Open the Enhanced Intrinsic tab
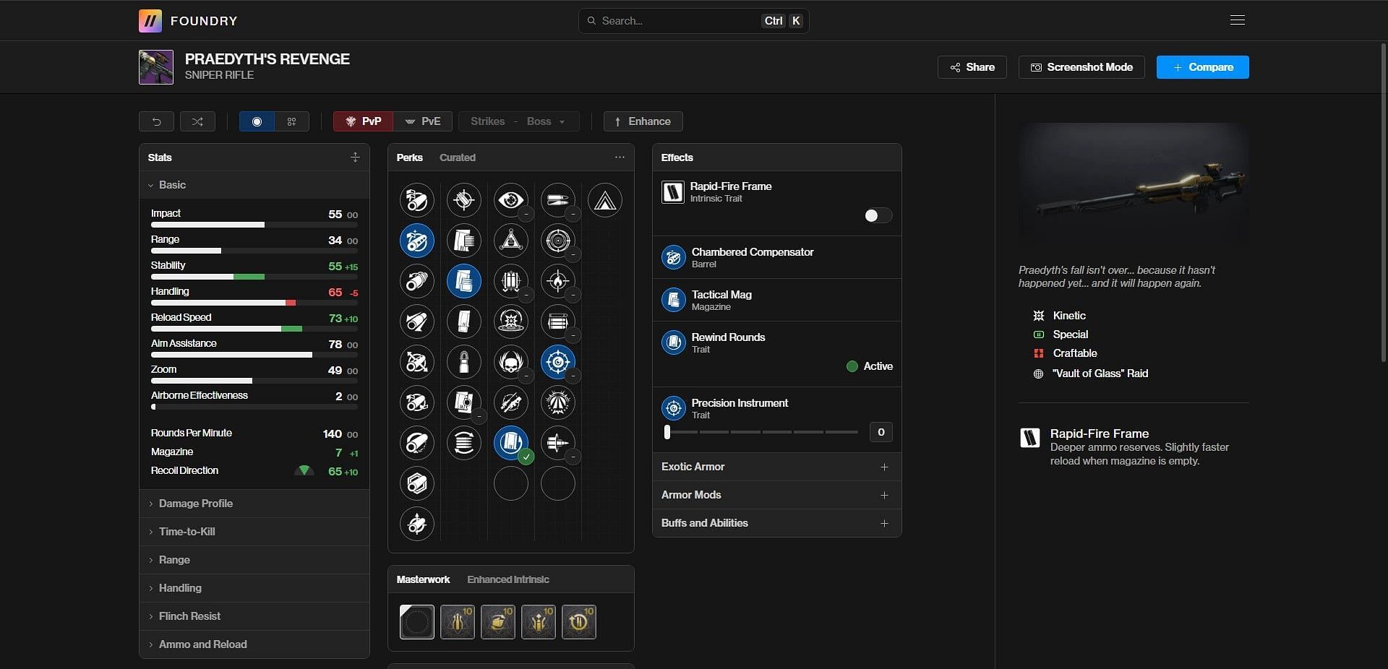This screenshot has width=1388, height=669. (508, 579)
